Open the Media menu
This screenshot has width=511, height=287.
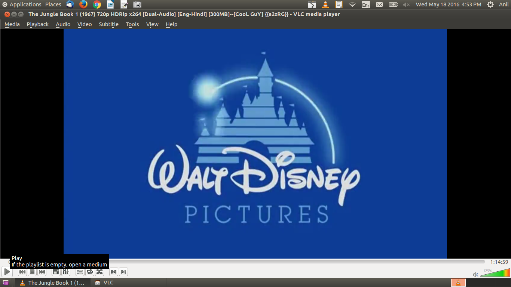(12, 24)
